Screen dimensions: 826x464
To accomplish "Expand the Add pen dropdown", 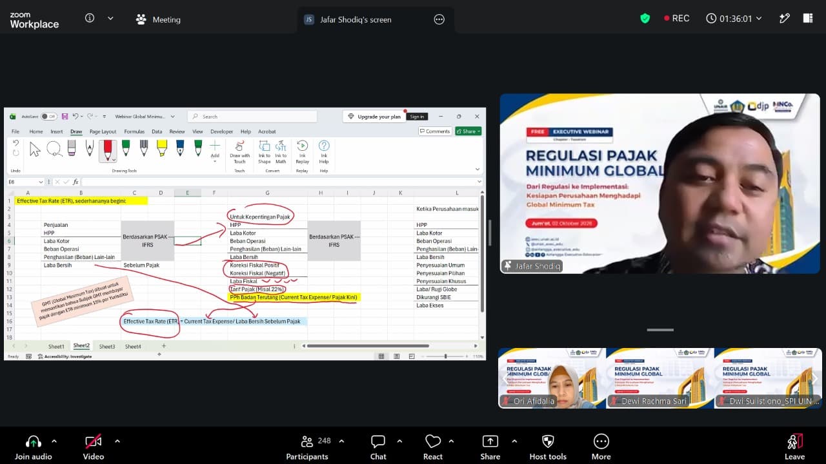I will [x=215, y=161].
